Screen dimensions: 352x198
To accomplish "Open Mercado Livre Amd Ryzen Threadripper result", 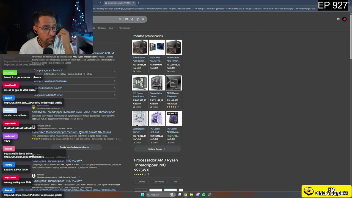I will 73,112.
